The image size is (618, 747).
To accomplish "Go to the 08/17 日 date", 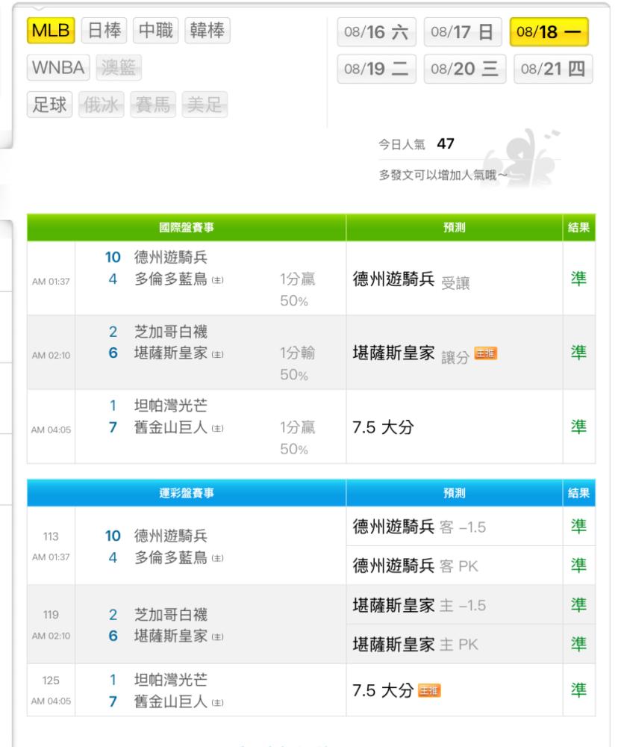I will pyautogui.click(x=463, y=32).
